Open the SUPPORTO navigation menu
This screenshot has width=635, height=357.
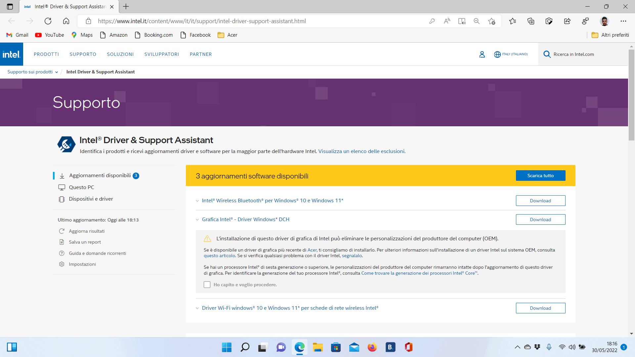point(83,54)
